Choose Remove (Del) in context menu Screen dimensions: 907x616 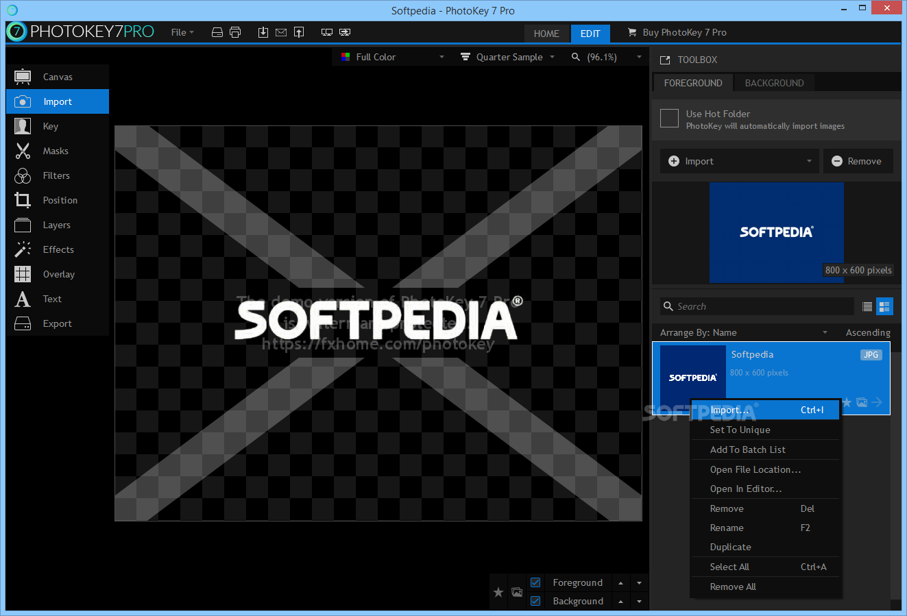765,508
